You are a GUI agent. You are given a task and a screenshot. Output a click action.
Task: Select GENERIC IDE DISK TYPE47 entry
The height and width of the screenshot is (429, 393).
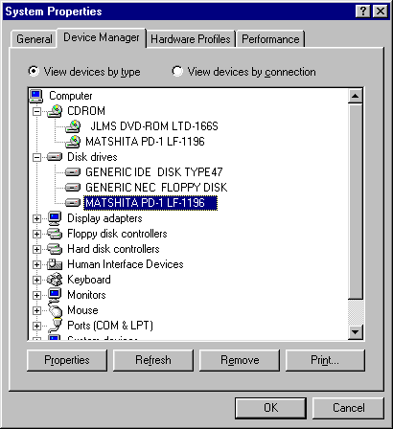pos(154,172)
